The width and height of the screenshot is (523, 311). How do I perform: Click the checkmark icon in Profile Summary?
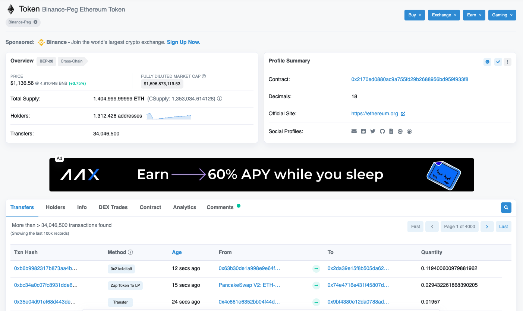click(498, 62)
